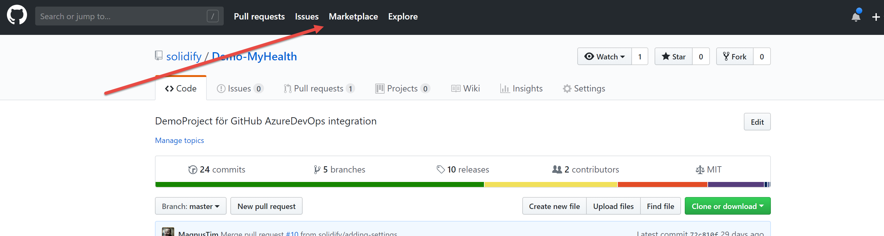Screen dimensions: 884x236
Task: Click the repository book icon beside solidify
Action: tap(159, 56)
